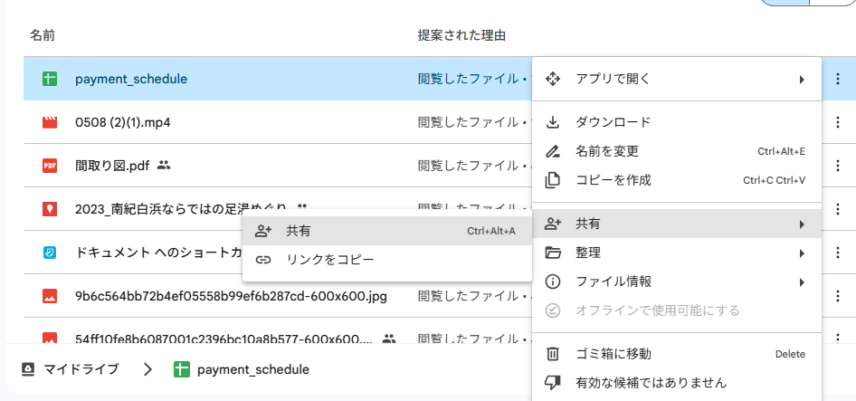Image resolution: width=856 pixels, height=401 pixels.
Task: Click breadcrumb chevron after マイドライブ
Action: tap(147, 370)
